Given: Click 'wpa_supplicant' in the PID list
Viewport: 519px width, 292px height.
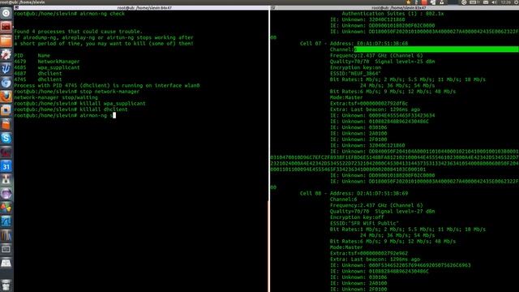Looking at the screenshot, I should [x=58, y=67].
